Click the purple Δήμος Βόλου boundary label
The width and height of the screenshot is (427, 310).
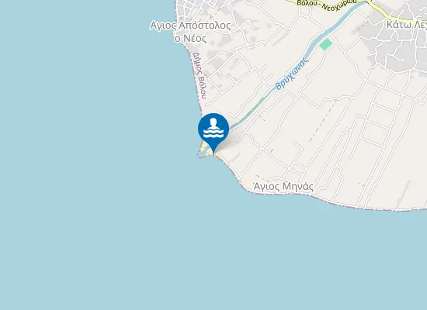tap(200, 75)
